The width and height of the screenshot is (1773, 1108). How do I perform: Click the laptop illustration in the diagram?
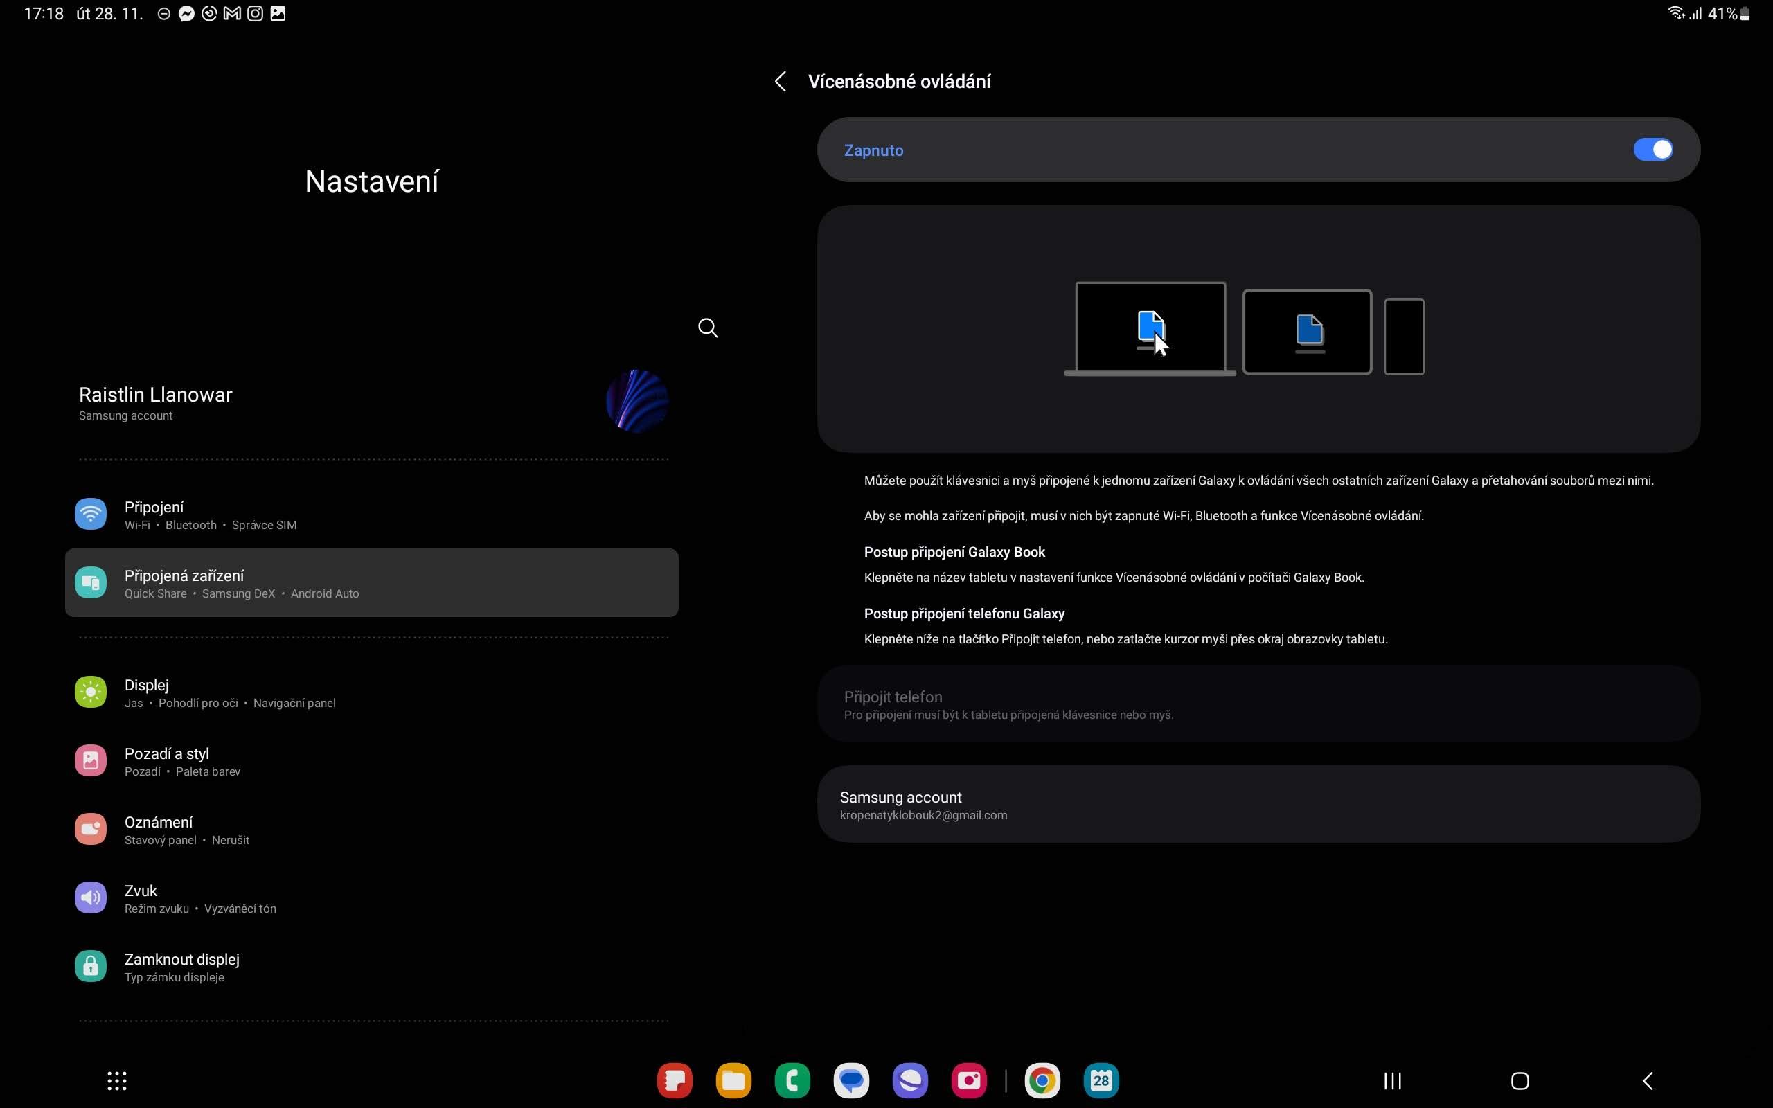point(1150,329)
